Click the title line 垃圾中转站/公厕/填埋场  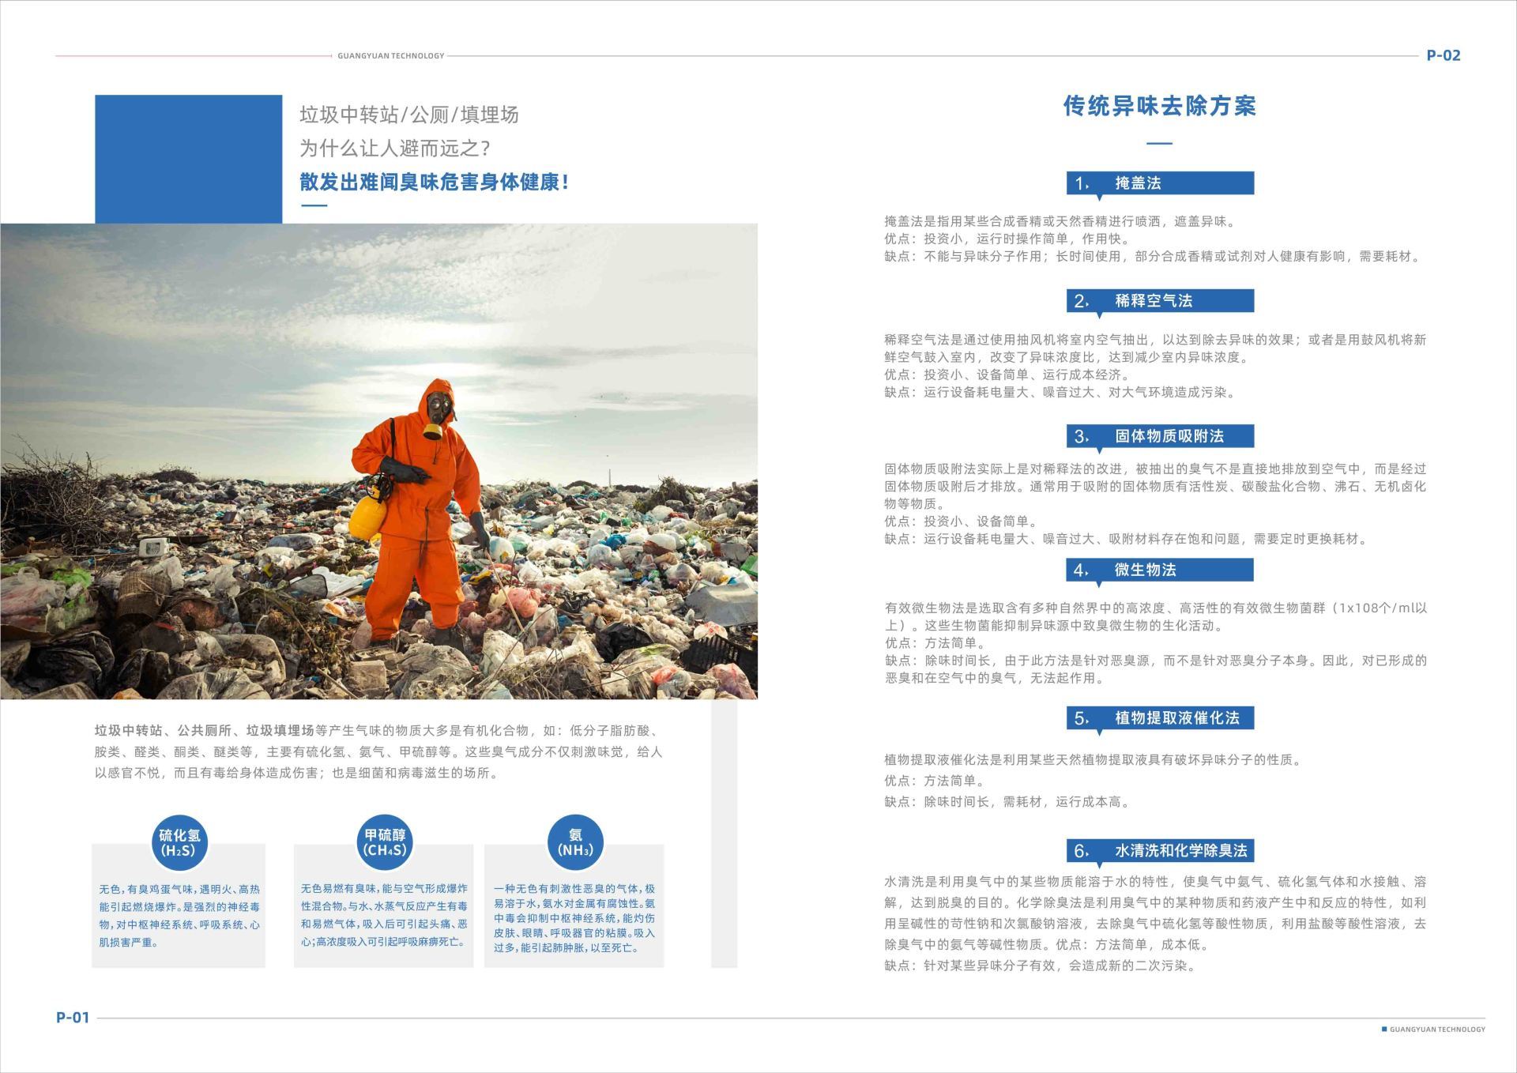point(408,115)
